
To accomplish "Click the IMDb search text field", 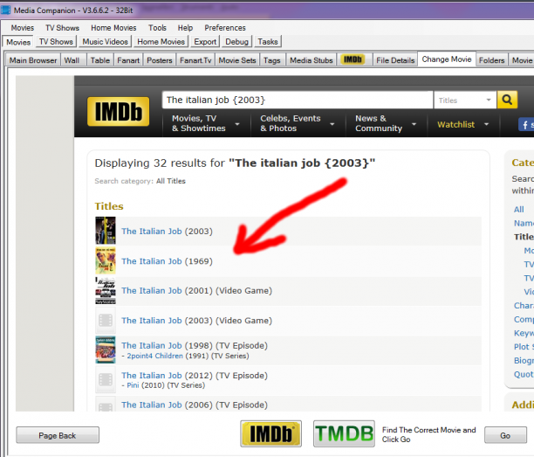I will pos(298,100).
